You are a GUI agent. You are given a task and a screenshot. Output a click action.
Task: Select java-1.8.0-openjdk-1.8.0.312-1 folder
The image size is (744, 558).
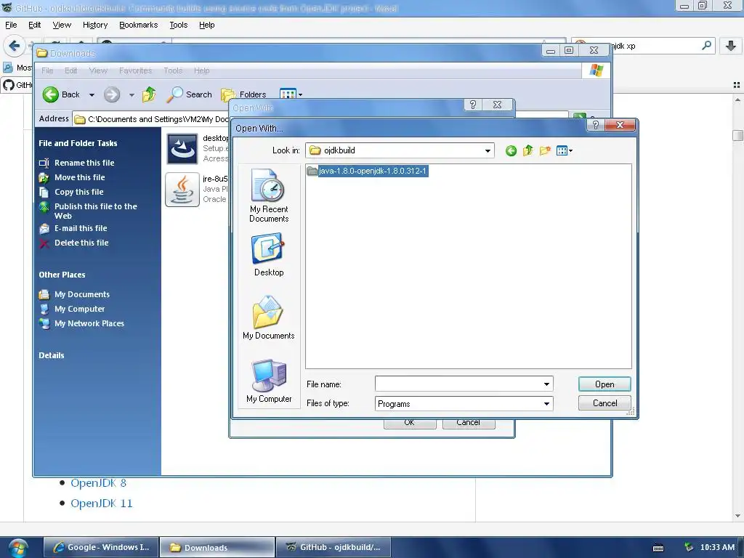[x=367, y=171]
